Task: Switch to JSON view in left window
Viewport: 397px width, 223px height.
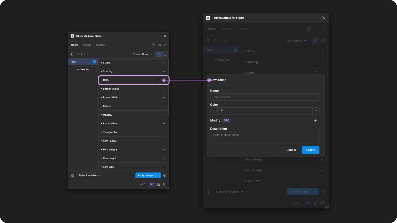Action: click(165, 54)
